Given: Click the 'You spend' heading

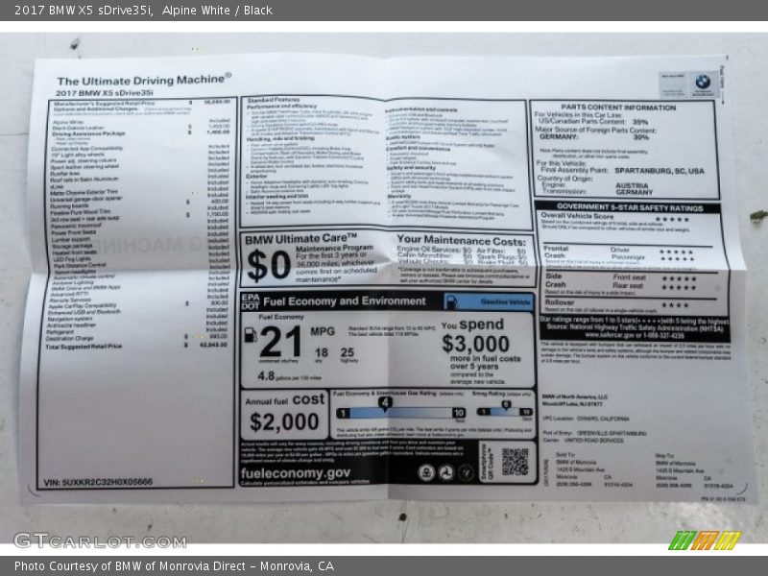Looking at the screenshot, I should tap(472, 324).
